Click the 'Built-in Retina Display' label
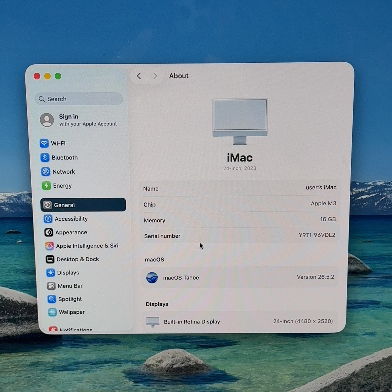 click(192, 322)
